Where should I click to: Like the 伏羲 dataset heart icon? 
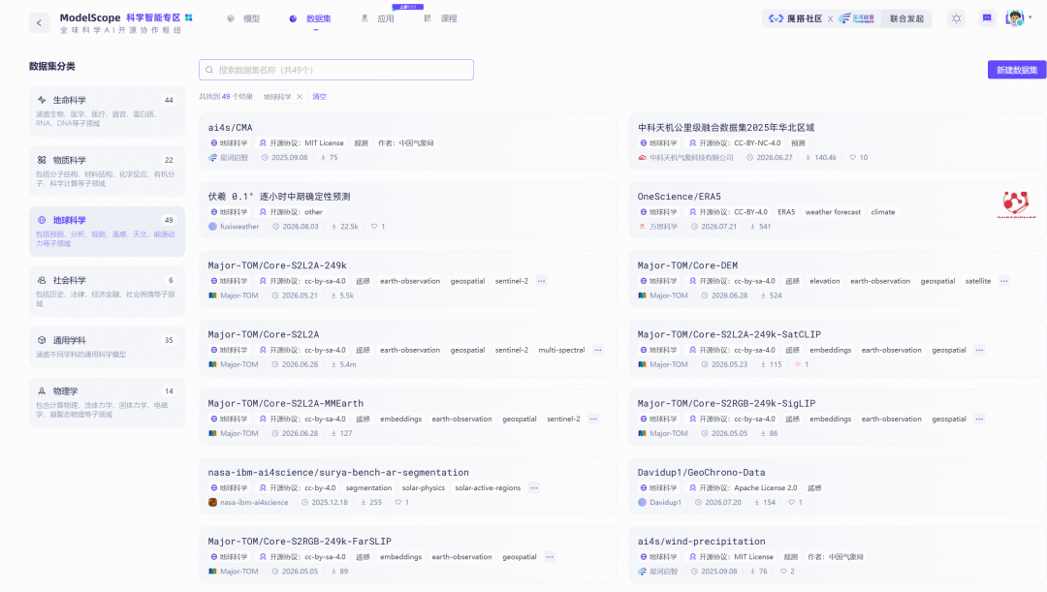coord(374,227)
